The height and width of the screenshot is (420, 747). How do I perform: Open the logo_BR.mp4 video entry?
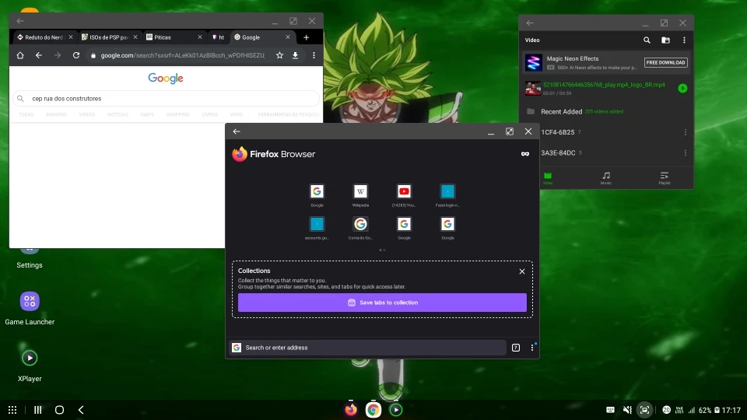604,85
